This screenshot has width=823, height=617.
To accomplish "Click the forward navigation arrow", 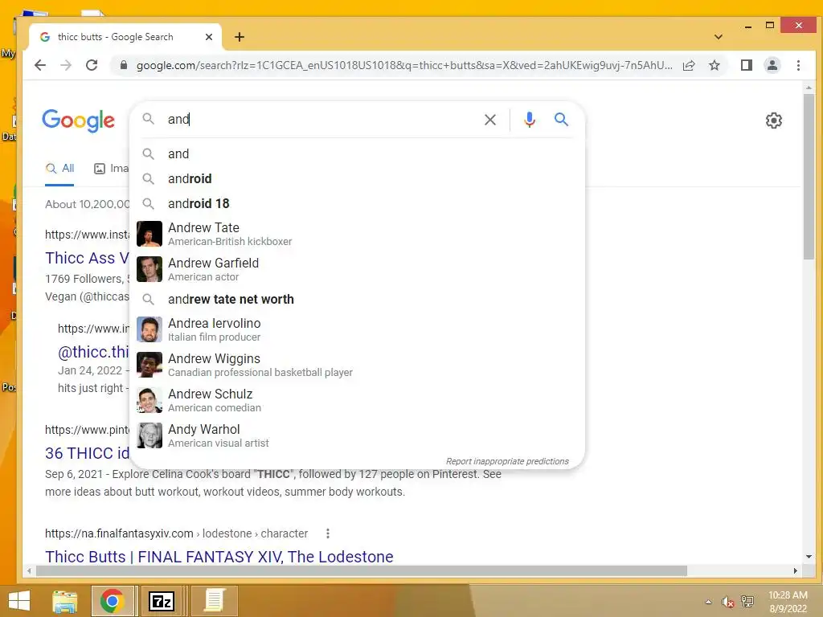I will pyautogui.click(x=66, y=65).
